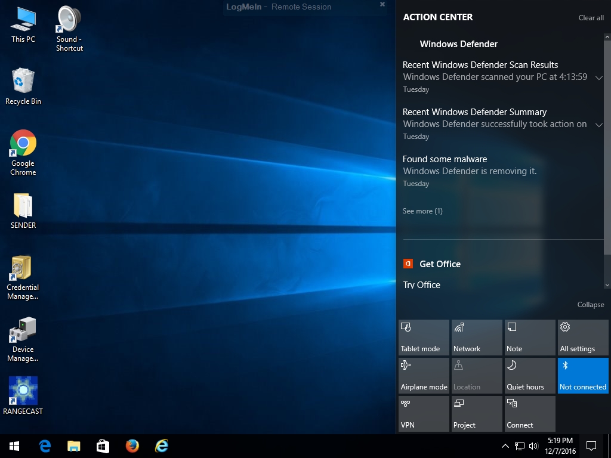Clear all notifications
The width and height of the screenshot is (611, 458).
coord(591,18)
